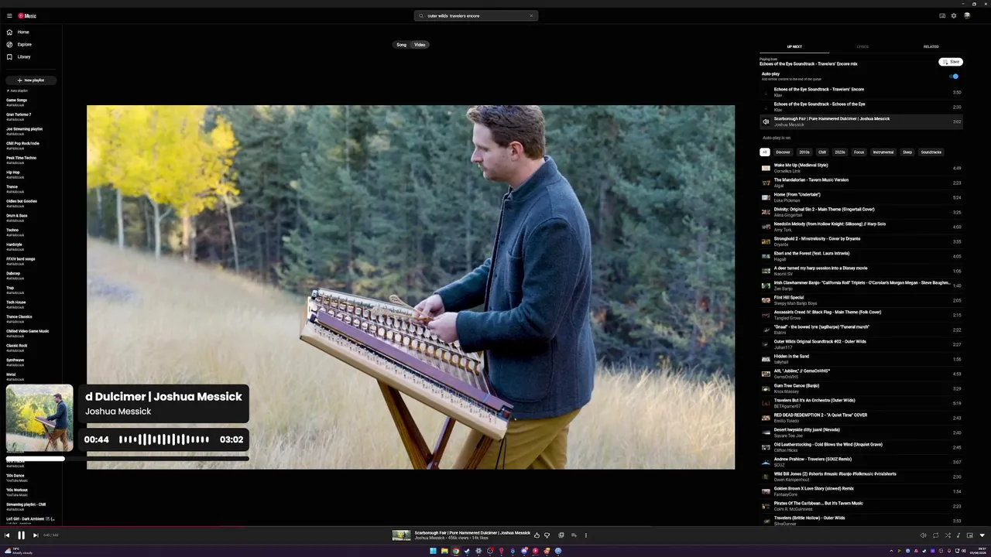Open the Lyrics tab
This screenshot has height=557, width=991.
tap(862, 46)
